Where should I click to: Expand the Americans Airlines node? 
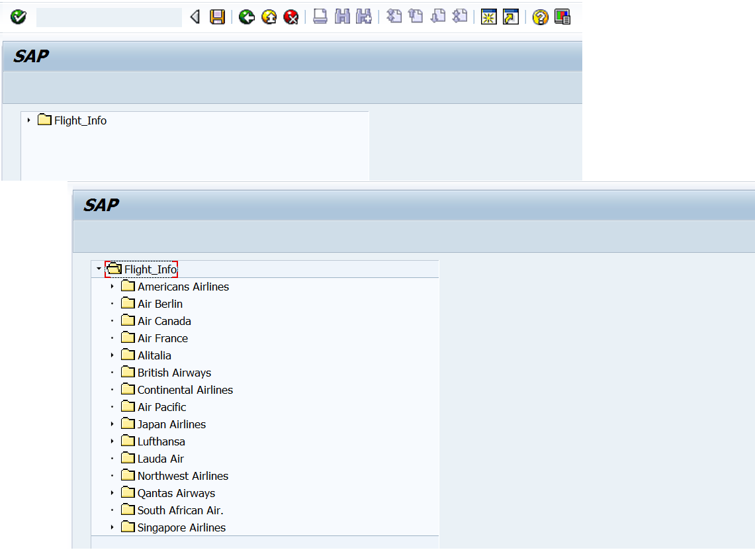click(112, 287)
